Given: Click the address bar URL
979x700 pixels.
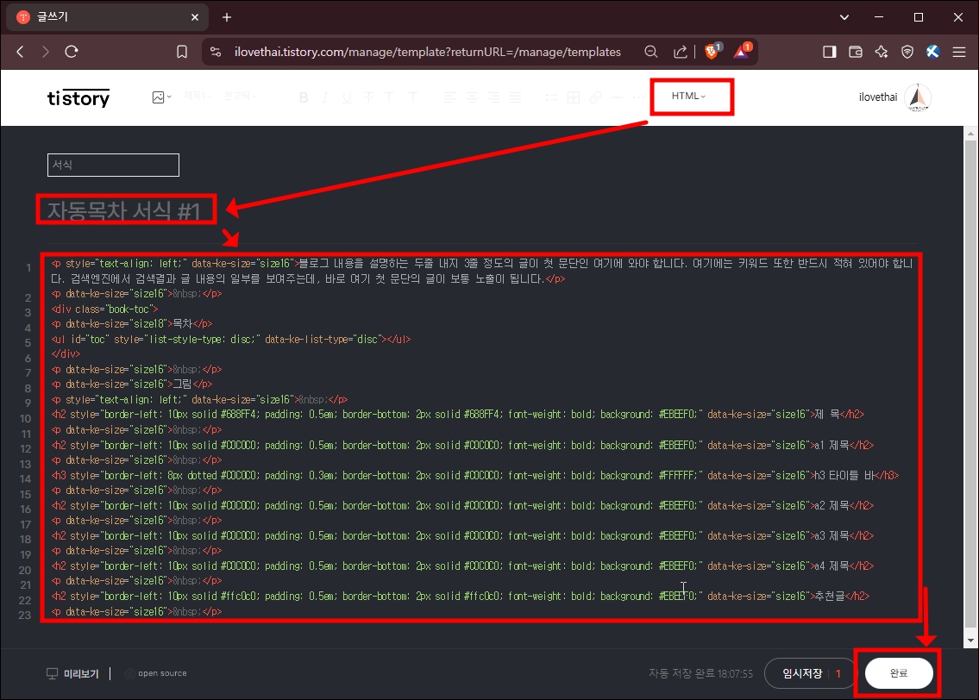Looking at the screenshot, I should [x=428, y=52].
